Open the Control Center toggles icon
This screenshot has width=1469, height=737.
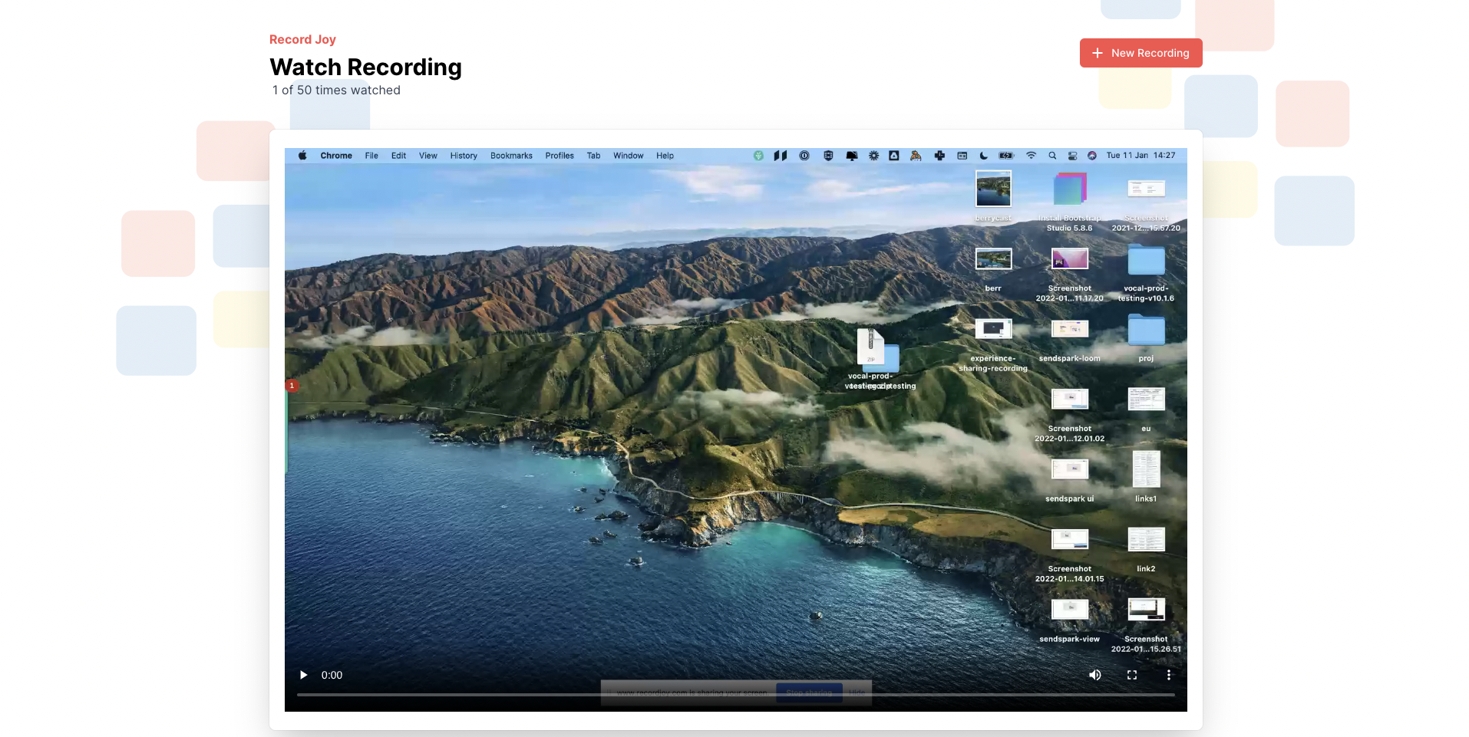[x=1072, y=156]
